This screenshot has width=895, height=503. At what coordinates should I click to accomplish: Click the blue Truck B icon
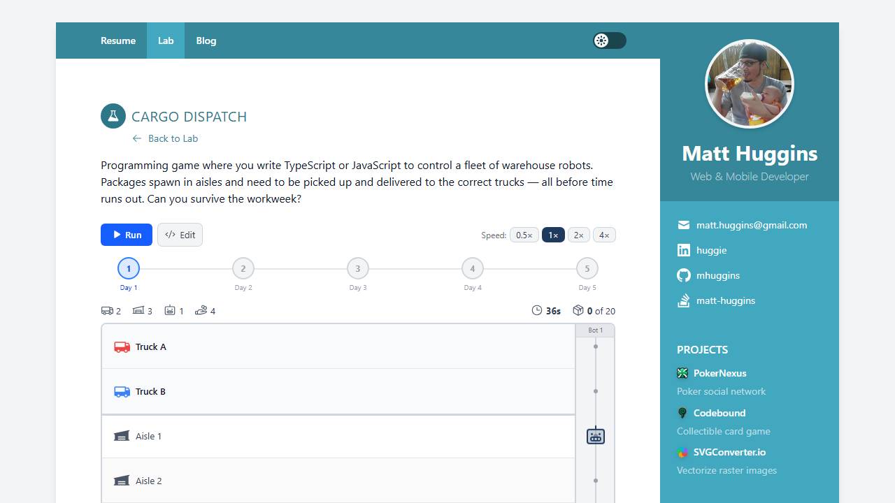122,391
